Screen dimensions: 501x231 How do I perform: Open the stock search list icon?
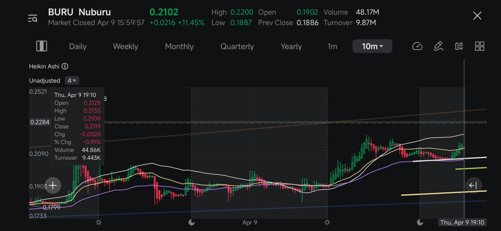pos(33,19)
